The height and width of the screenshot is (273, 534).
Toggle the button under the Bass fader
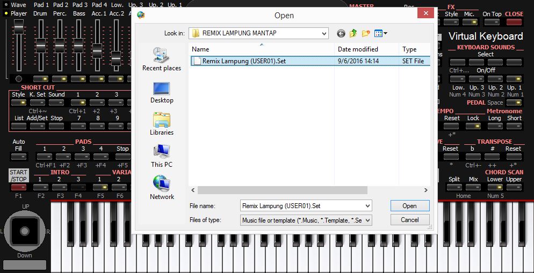click(78, 79)
